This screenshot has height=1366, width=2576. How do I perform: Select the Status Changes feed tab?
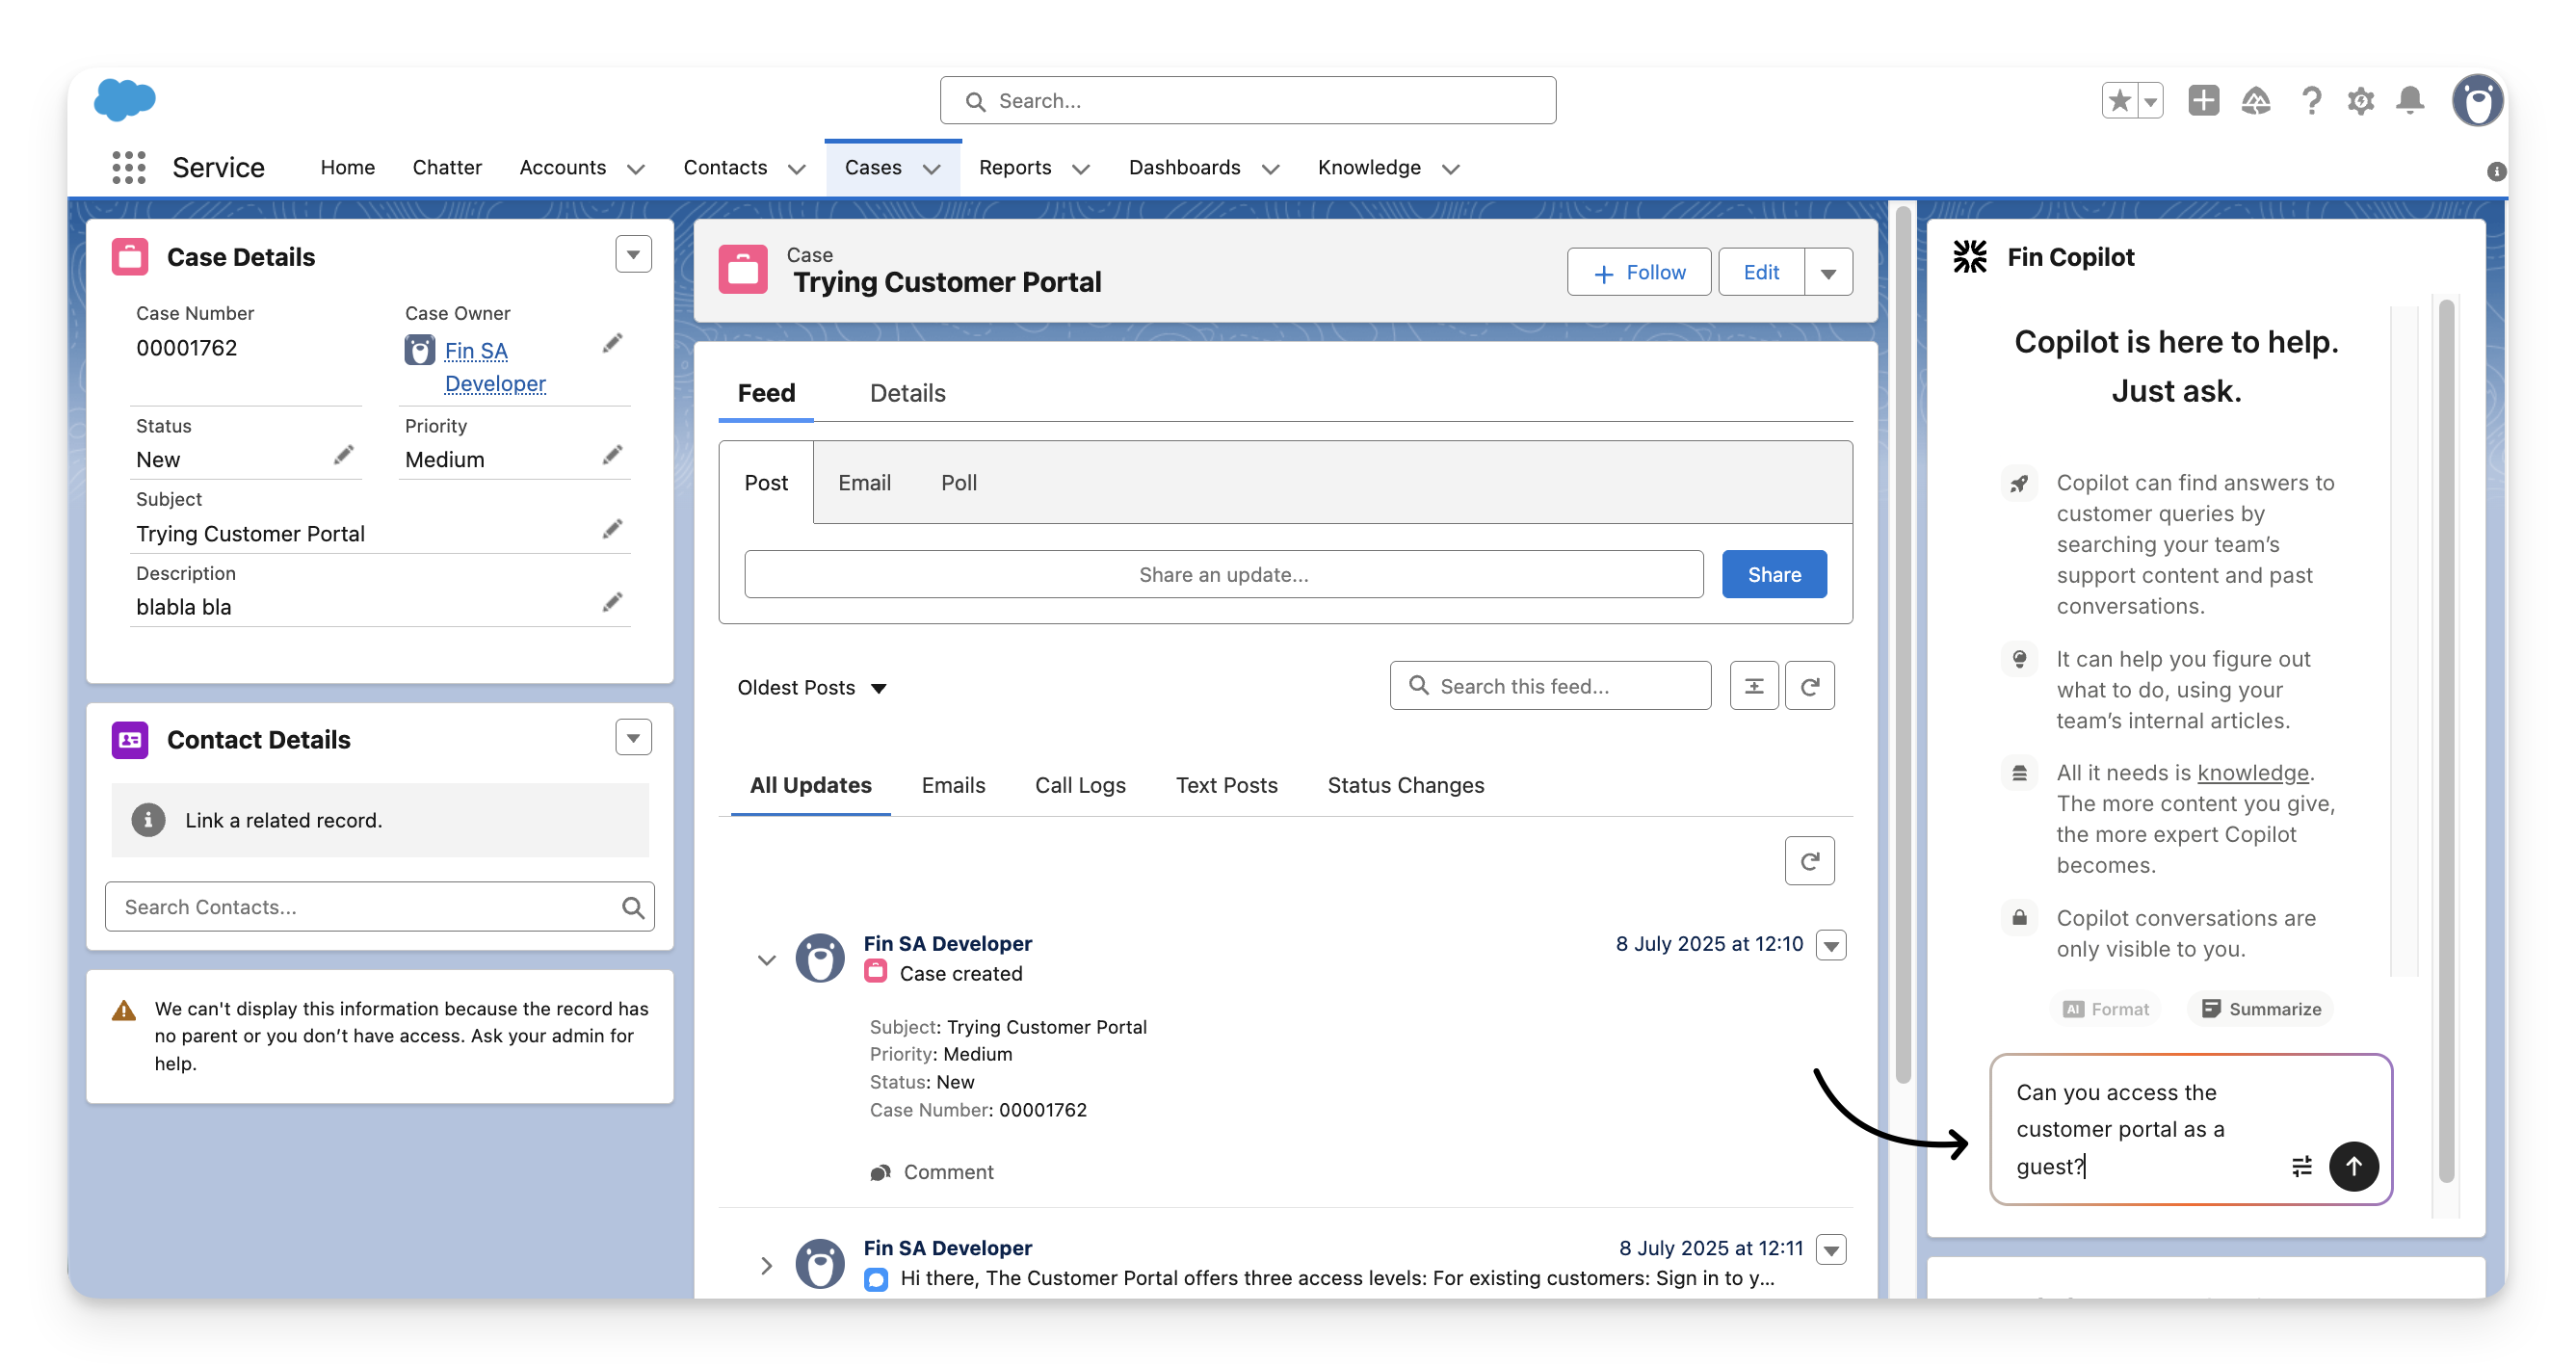tap(1405, 785)
